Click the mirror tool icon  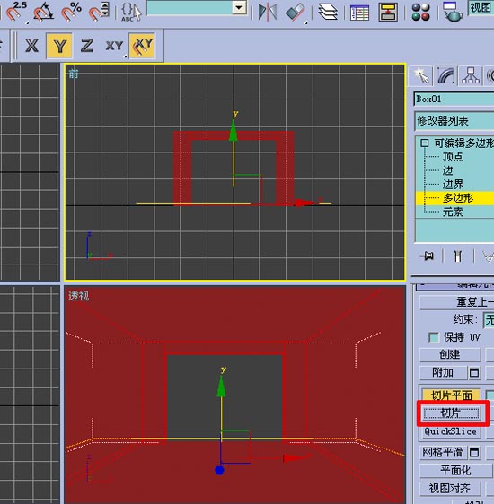[267, 12]
